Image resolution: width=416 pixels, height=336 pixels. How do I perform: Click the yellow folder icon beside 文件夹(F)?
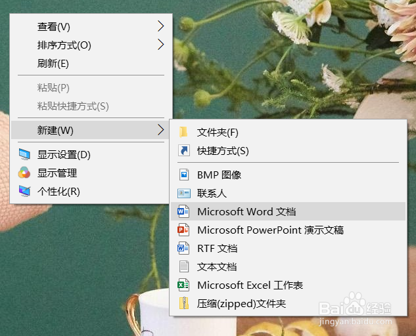183,132
